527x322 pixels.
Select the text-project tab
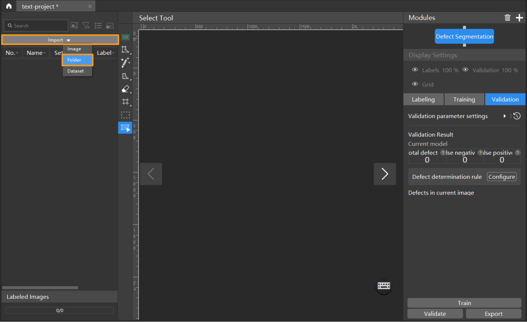(55, 6)
